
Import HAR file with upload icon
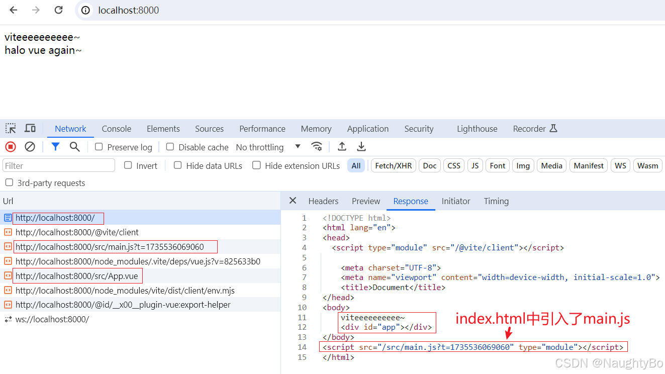[342, 147]
